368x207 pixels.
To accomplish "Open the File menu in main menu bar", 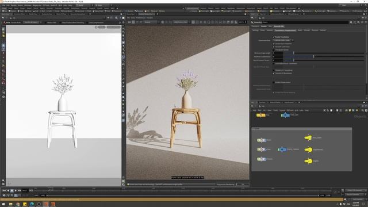I will 3,5.
